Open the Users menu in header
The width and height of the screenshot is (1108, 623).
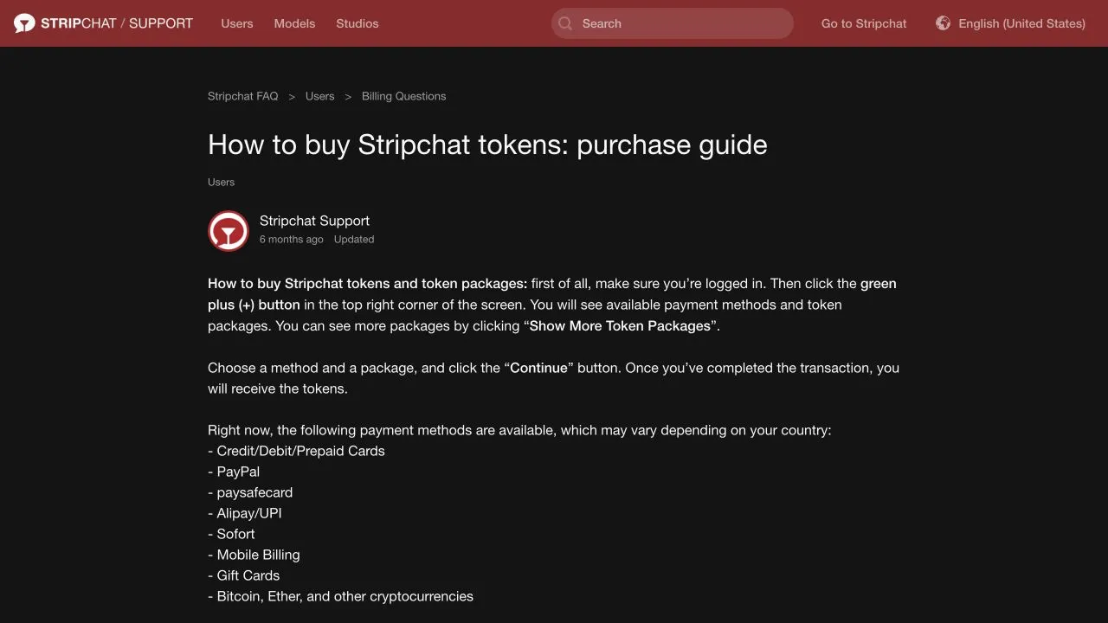point(237,23)
